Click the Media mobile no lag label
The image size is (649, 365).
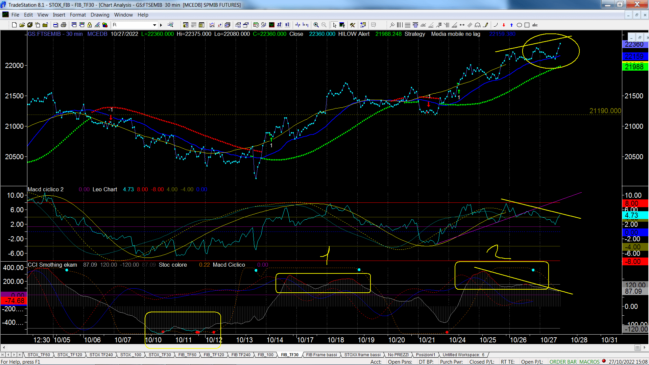[455, 34]
